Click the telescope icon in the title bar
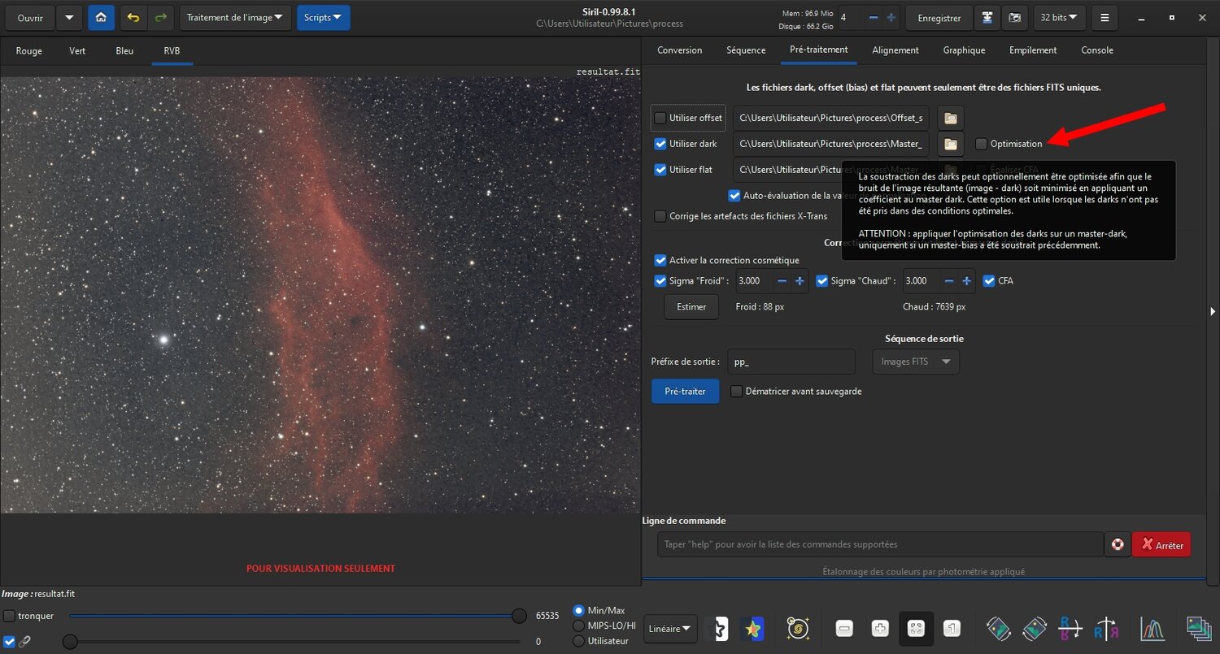This screenshot has height=654, width=1220. click(x=987, y=17)
